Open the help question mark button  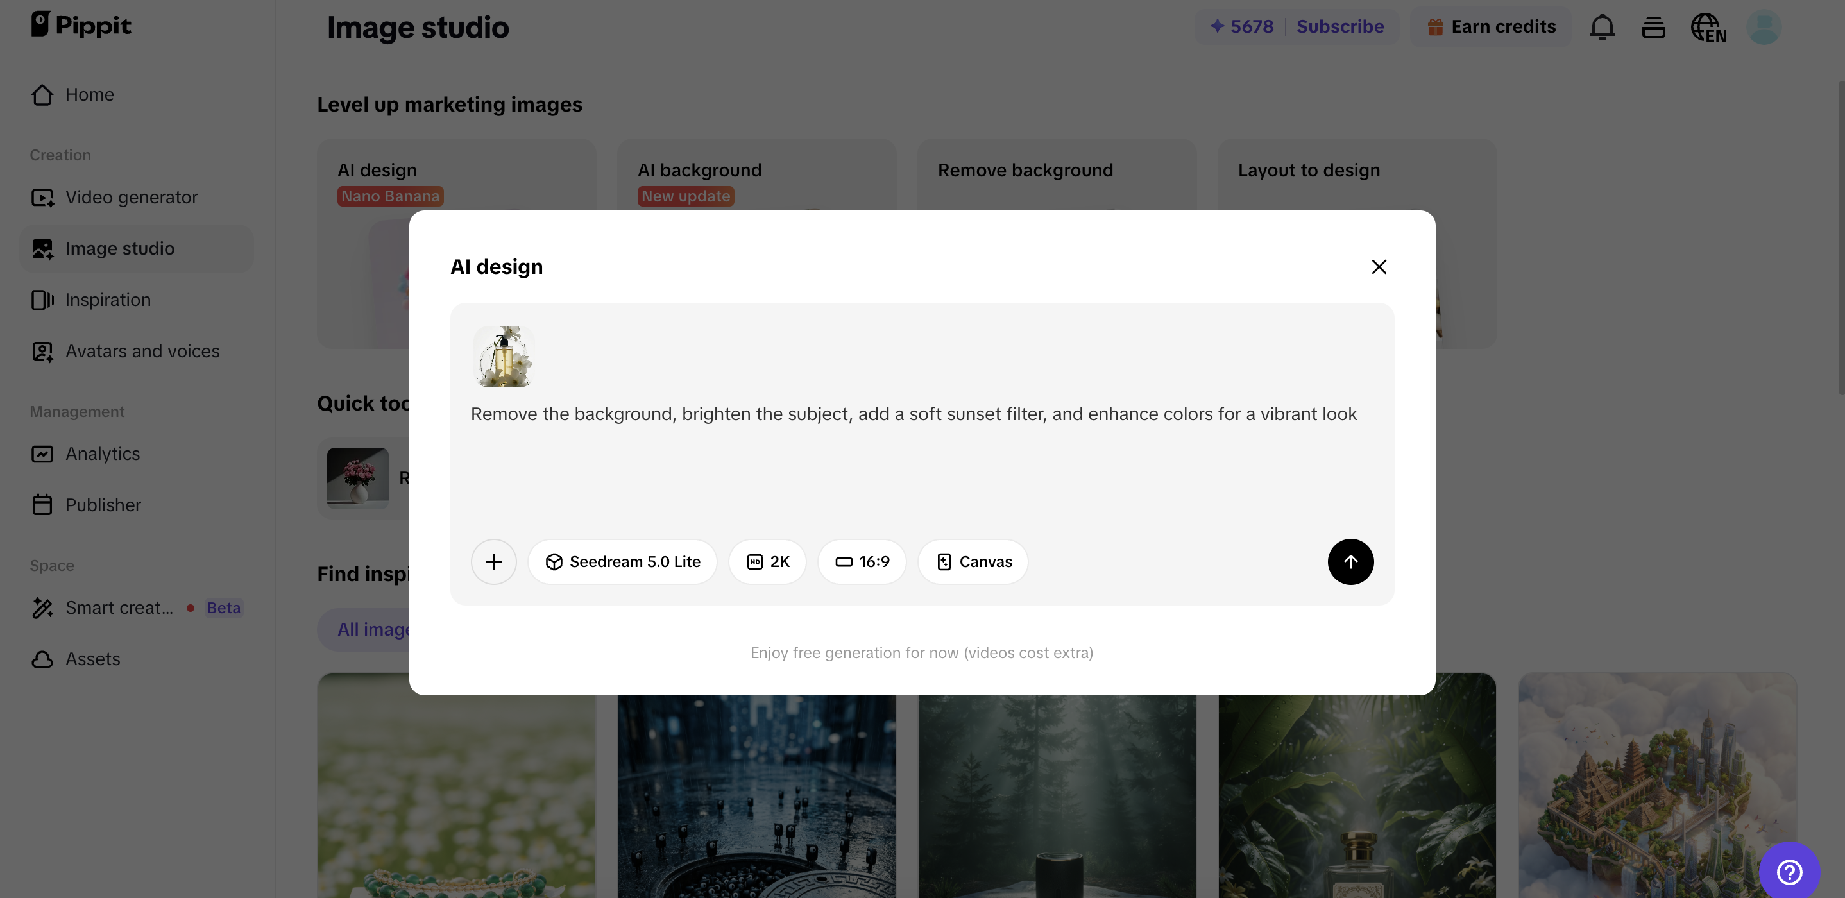[1789, 872]
